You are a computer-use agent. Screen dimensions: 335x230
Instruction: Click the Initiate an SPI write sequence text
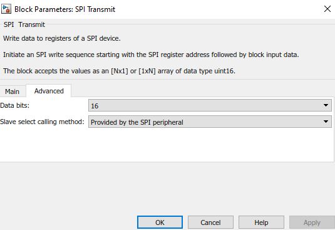tap(151, 55)
